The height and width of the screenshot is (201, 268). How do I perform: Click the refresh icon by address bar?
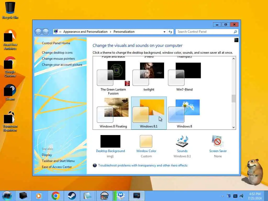[x=170, y=32]
